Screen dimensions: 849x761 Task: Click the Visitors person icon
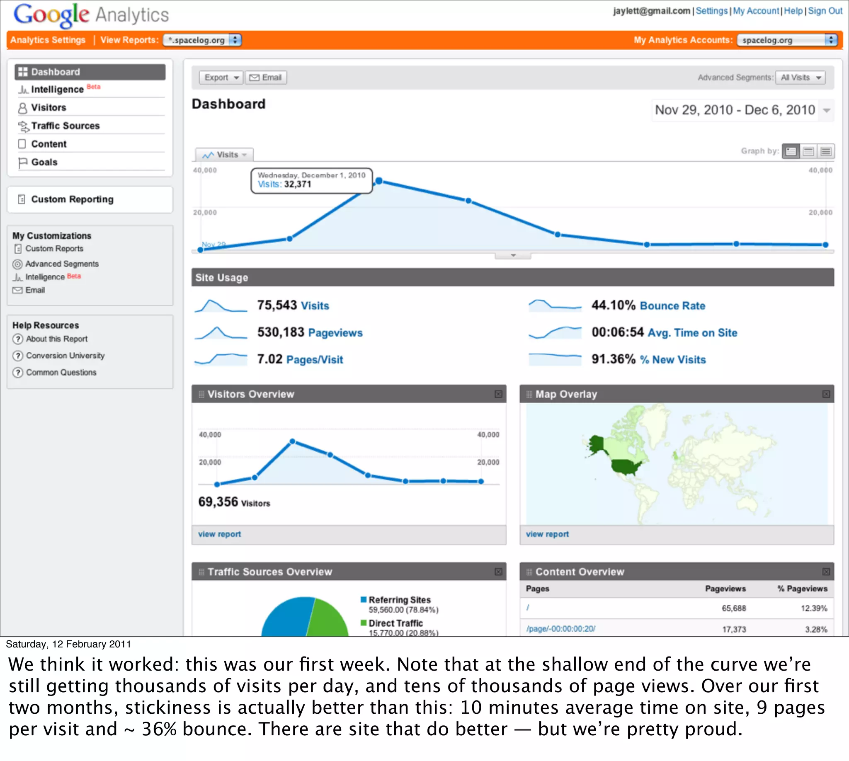coord(22,108)
